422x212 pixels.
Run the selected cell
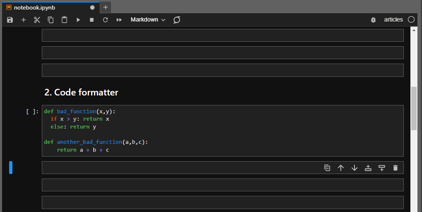click(x=78, y=19)
